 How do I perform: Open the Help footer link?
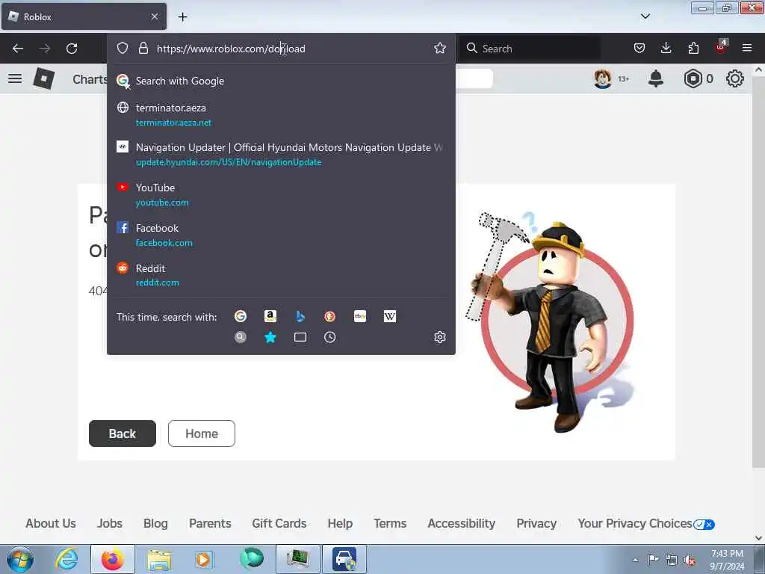pos(340,523)
